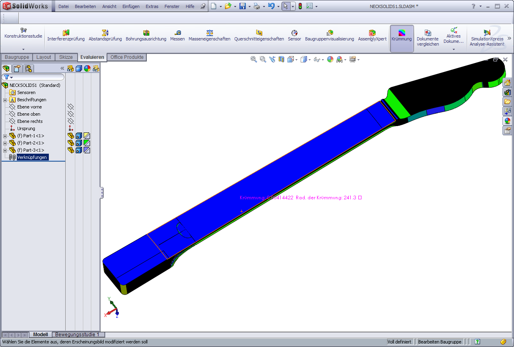Open Masseneigenschaften from the ribbon
Image resolution: width=514 pixels, height=347 pixels.
click(x=209, y=35)
